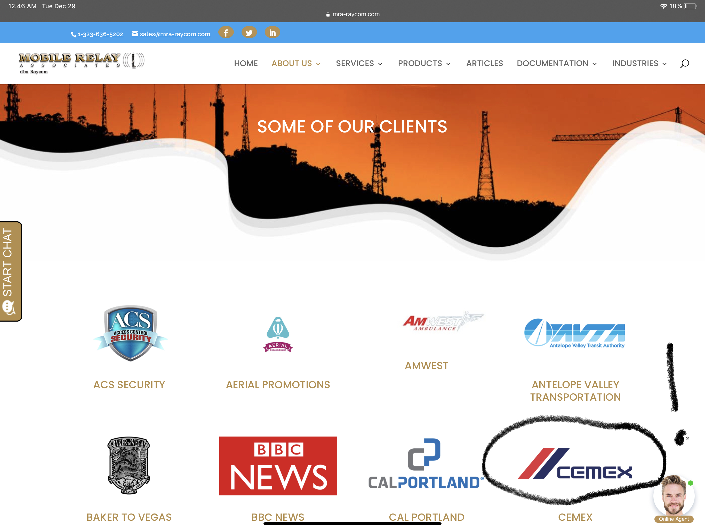The height and width of the screenshot is (529, 705).
Task: Expand the SERVICES dropdown chevron
Action: click(380, 64)
